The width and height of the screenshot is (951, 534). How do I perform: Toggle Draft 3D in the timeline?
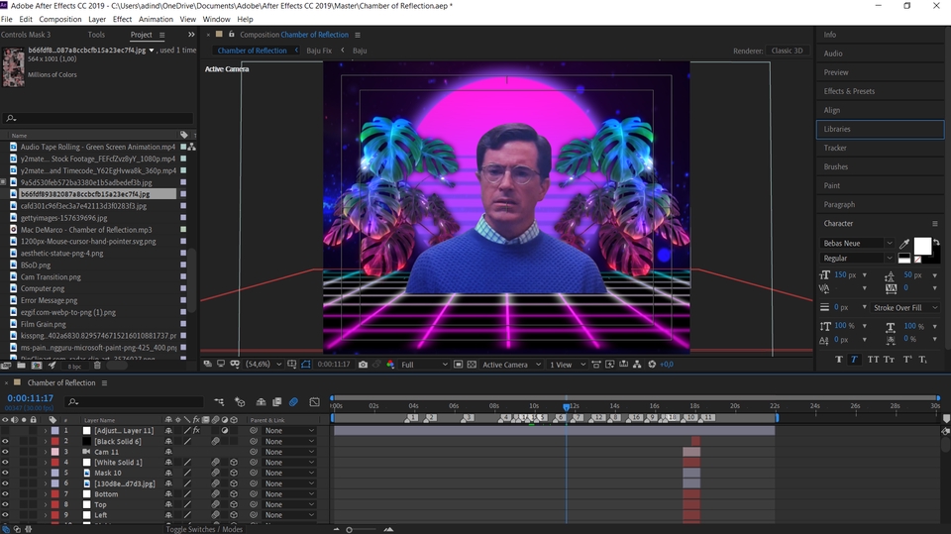click(x=240, y=401)
